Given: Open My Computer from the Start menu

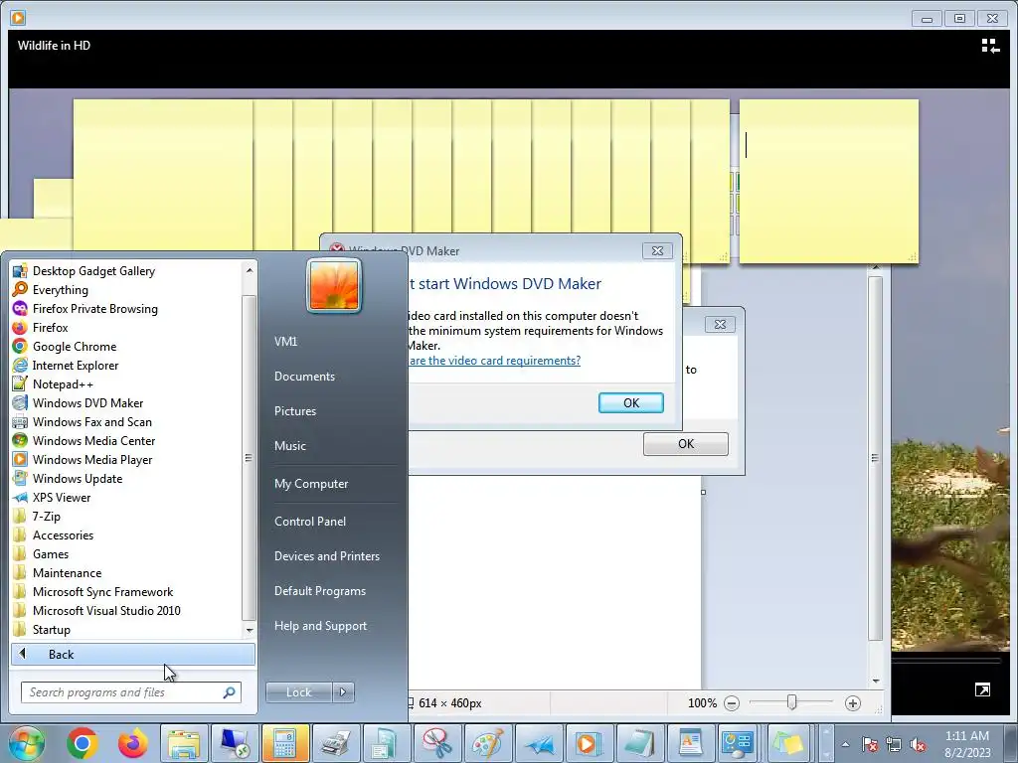Looking at the screenshot, I should (x=311, y=484).
